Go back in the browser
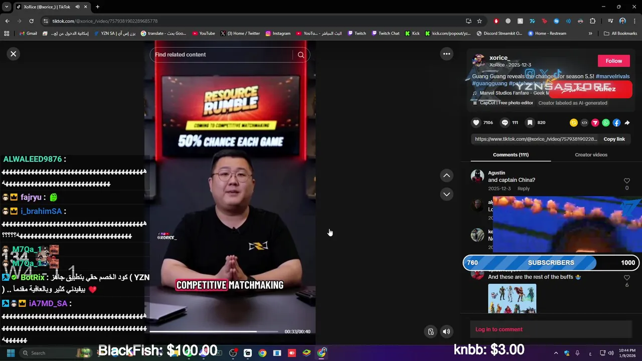 coord(7,21)
